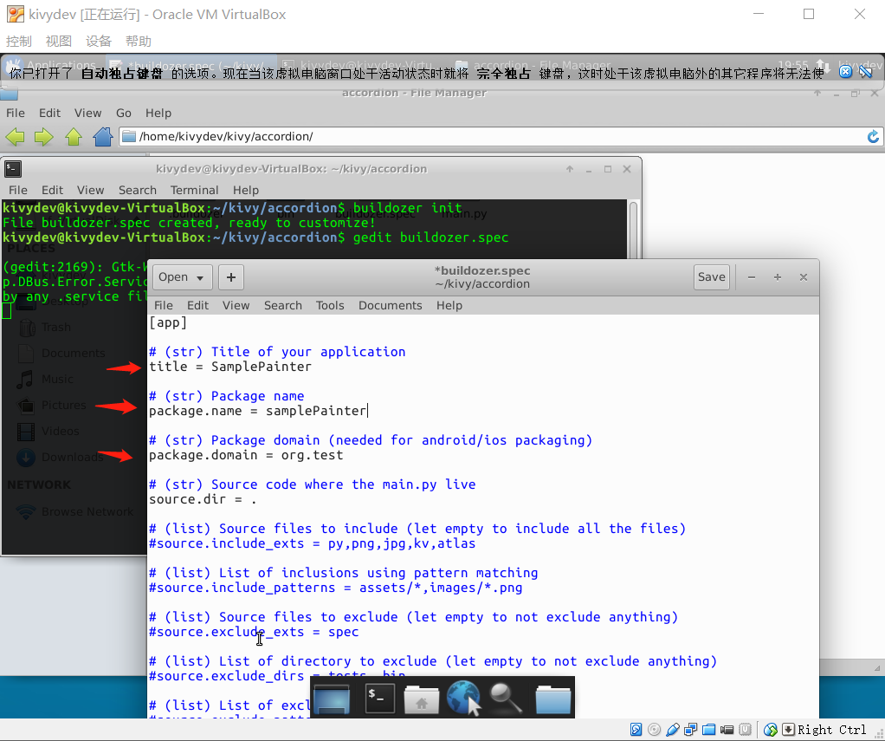The image size is (885, 741).
Task: Click the gedit buildozer.spec prompt in terminal
Action: (x=430, y=237)
